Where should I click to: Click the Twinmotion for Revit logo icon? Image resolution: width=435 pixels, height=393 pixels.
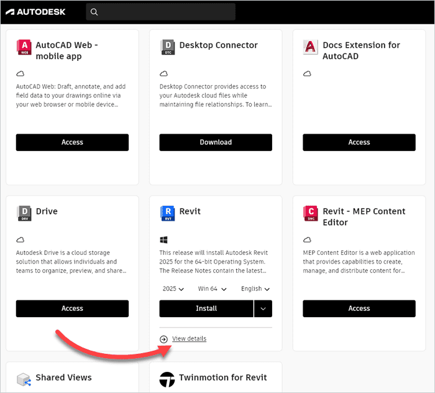coord(167,379)
